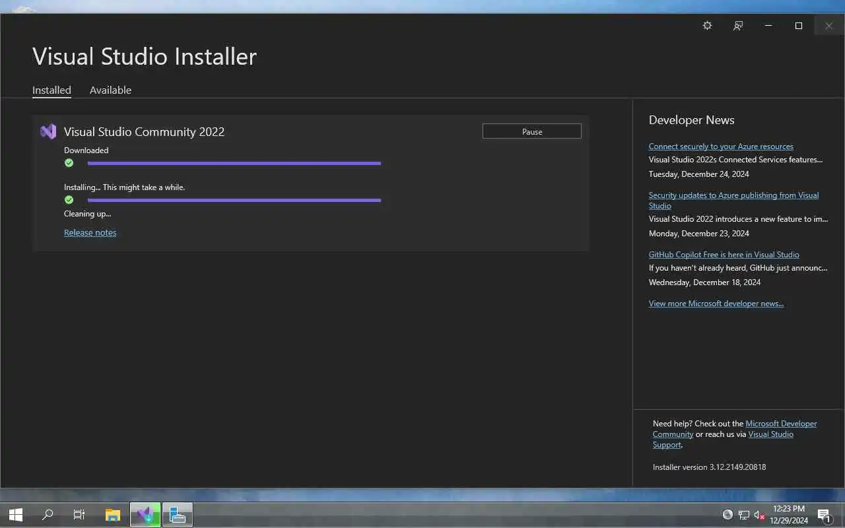Open the notification center icon
Viewport: 845px width, 528px height.
pos(824,515)
